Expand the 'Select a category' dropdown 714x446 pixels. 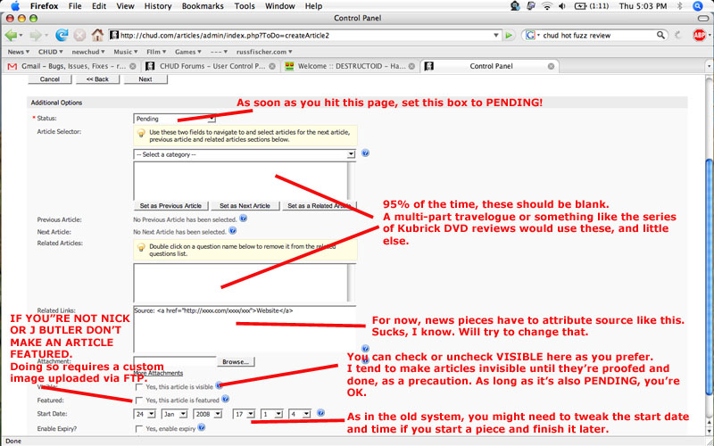(244, 153)
